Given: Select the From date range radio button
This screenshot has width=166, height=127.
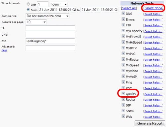Looking at the screenshot, I should [x=28, y=10].
